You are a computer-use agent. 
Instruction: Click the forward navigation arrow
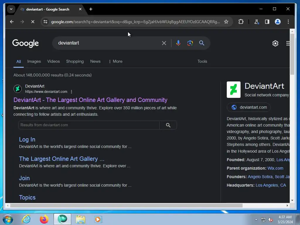(x=22, y=22)
